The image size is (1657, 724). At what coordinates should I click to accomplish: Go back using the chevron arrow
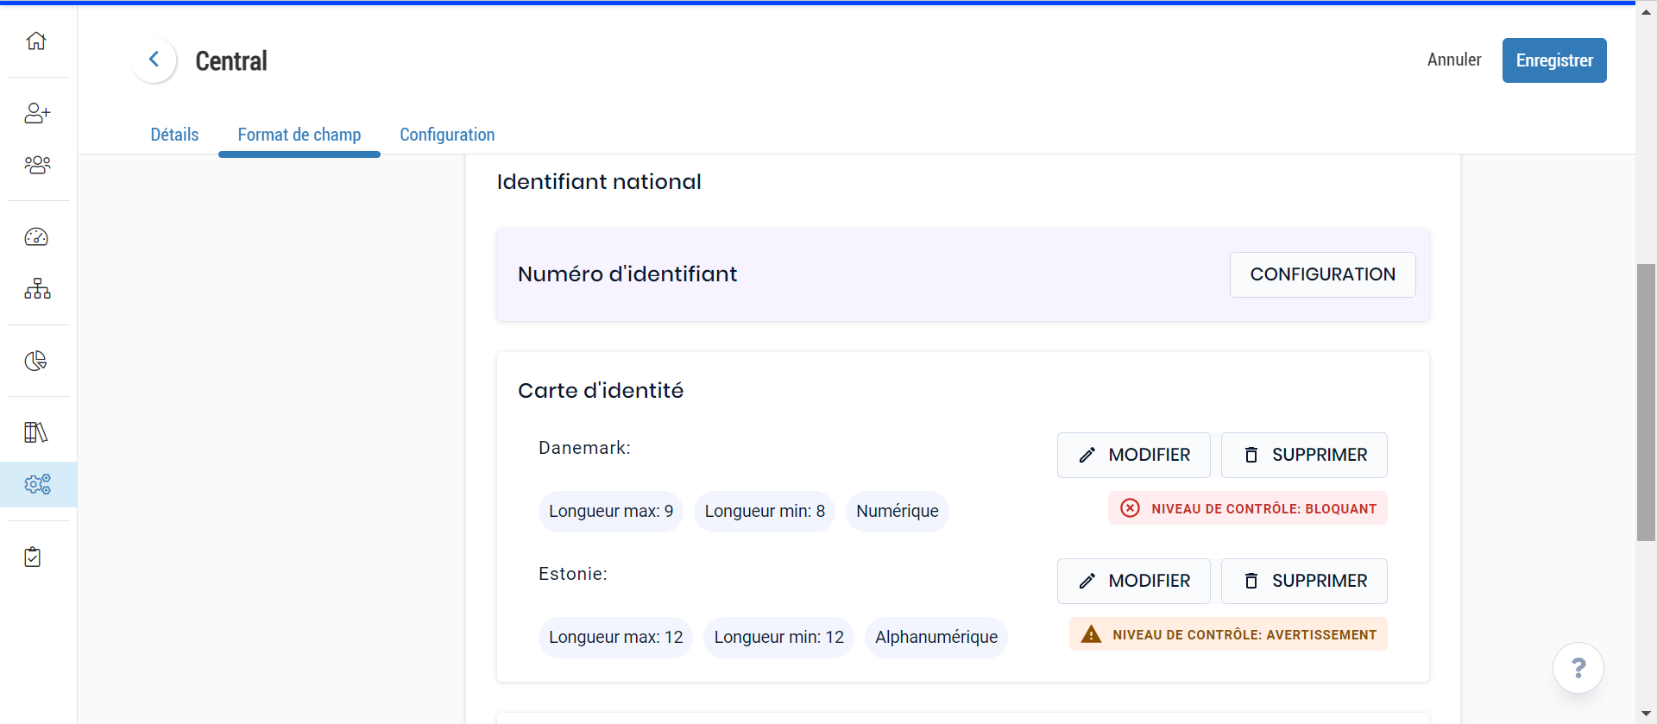(154, 60)
